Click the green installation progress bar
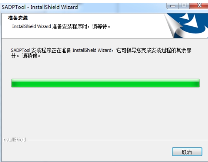 tap(105, 83)
